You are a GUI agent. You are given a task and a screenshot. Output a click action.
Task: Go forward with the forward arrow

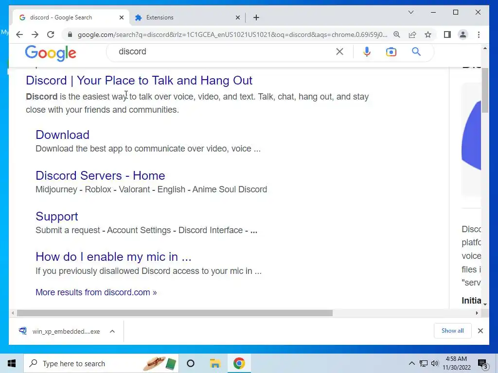[35, 34]
